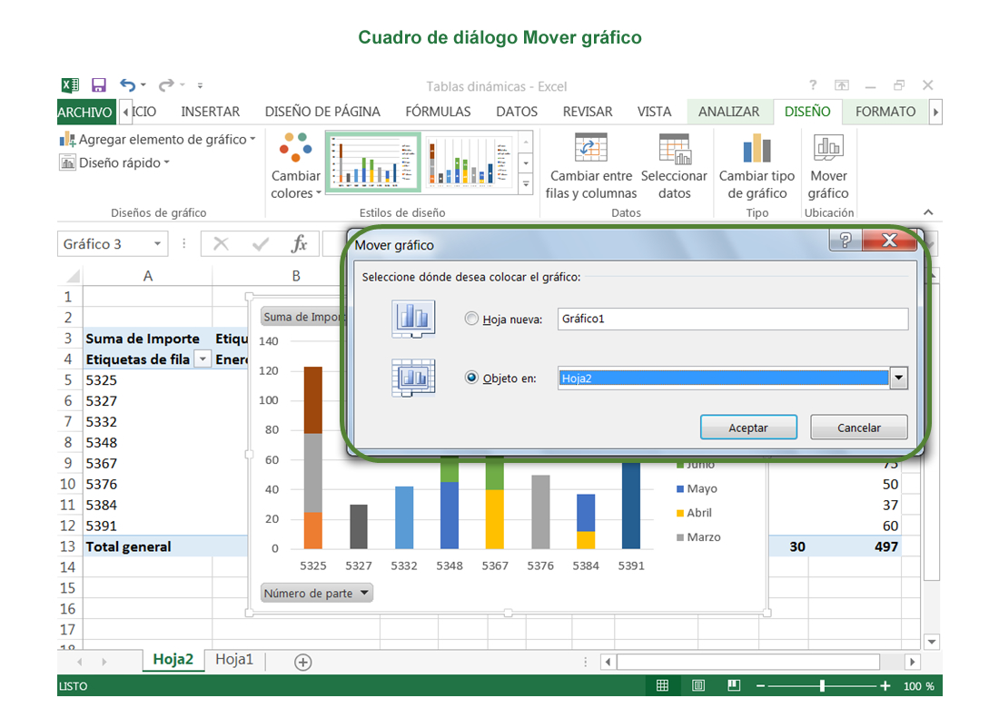The image size is (999, 708).
Task: Click the Mover gráfico ribbon icon
Action: [828, 148]
